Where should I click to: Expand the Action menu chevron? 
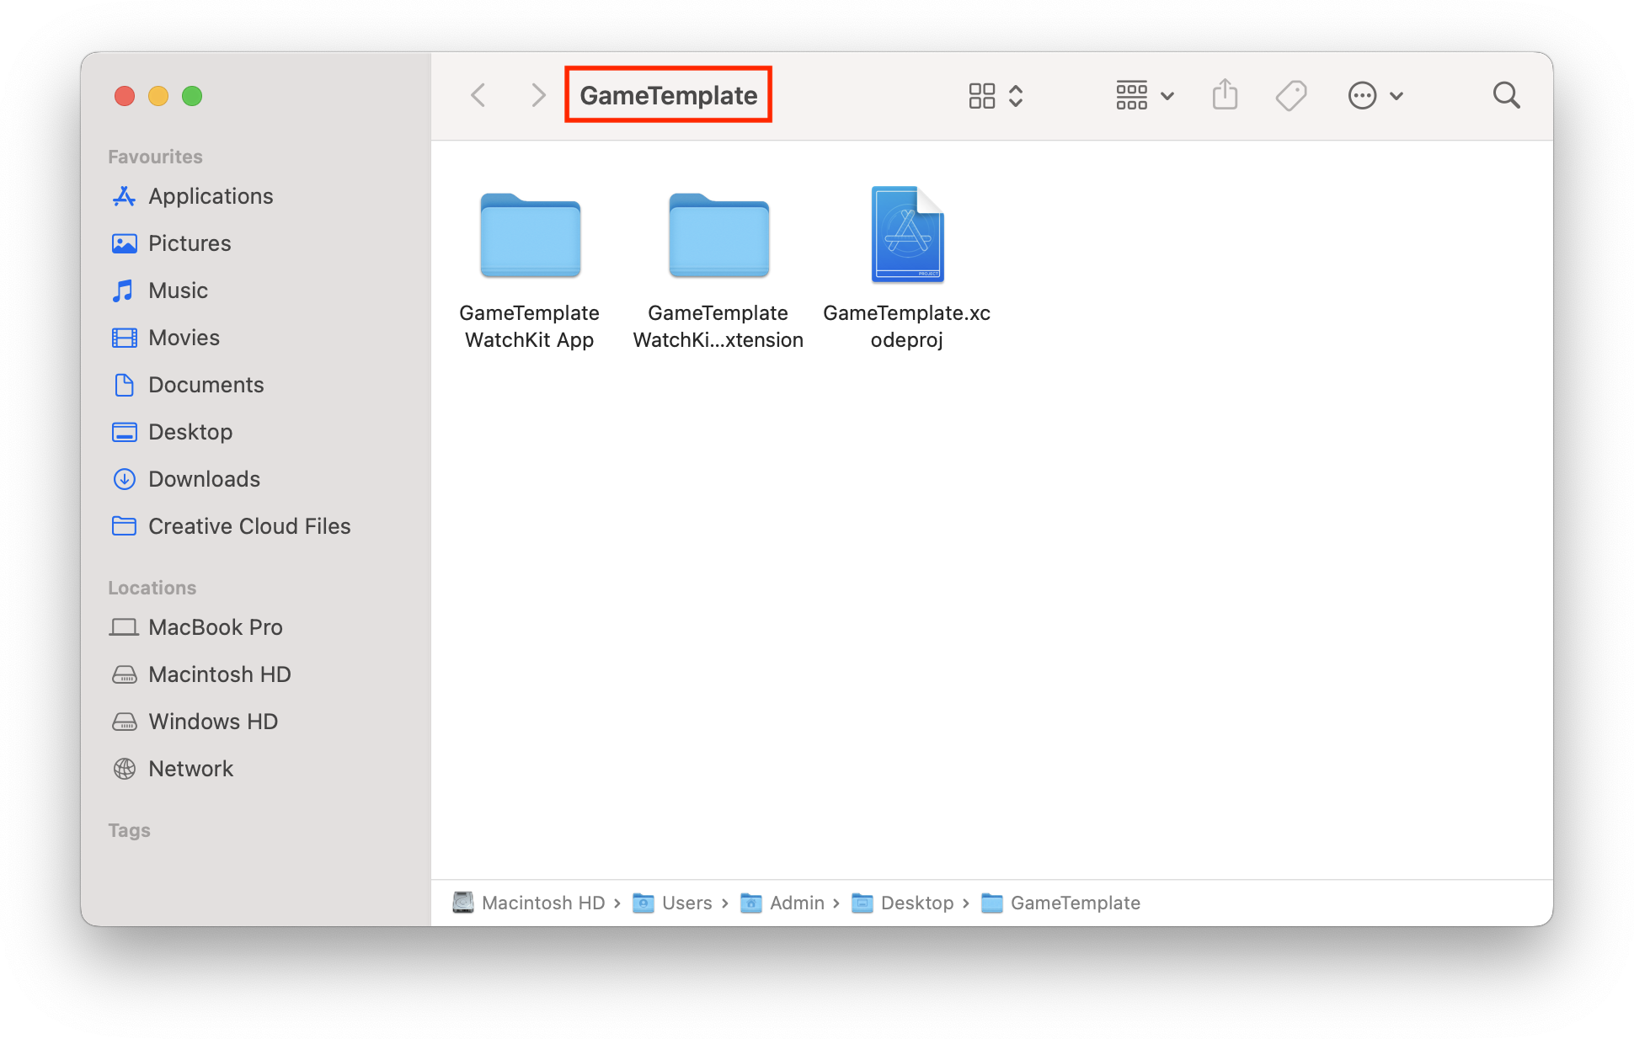tap(1396, 96)
